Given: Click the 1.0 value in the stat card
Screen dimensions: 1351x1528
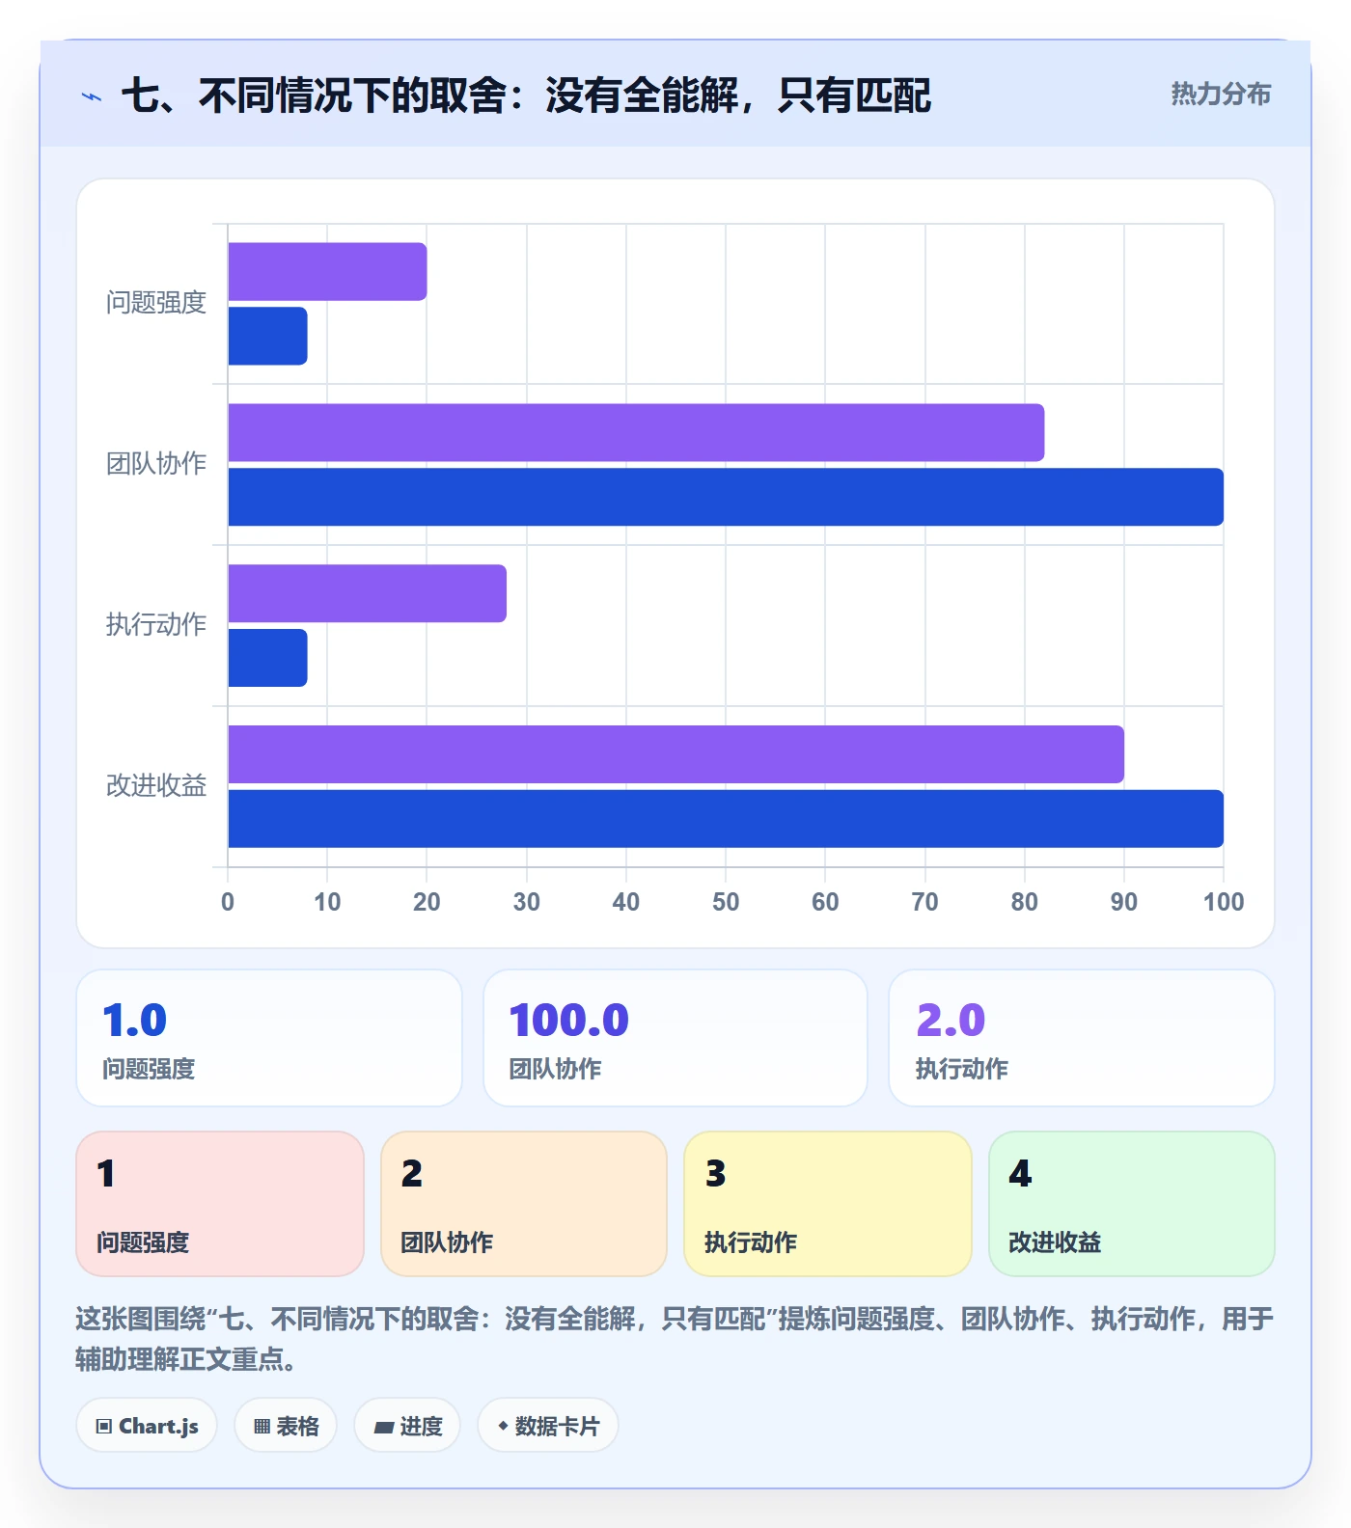Looking at the screenshot, I should (135, 1021).
